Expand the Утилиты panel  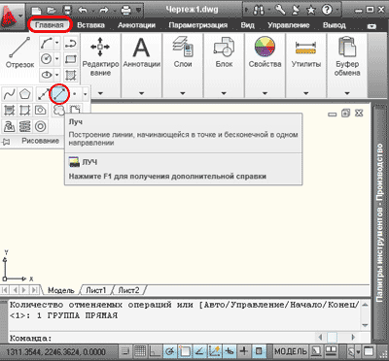[x=306, y=94]
